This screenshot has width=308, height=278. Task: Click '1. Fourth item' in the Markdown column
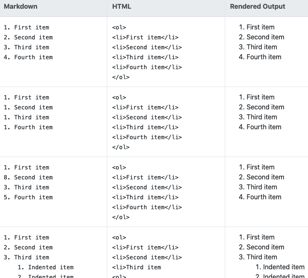pyautogui.click(x=28, y=127)
